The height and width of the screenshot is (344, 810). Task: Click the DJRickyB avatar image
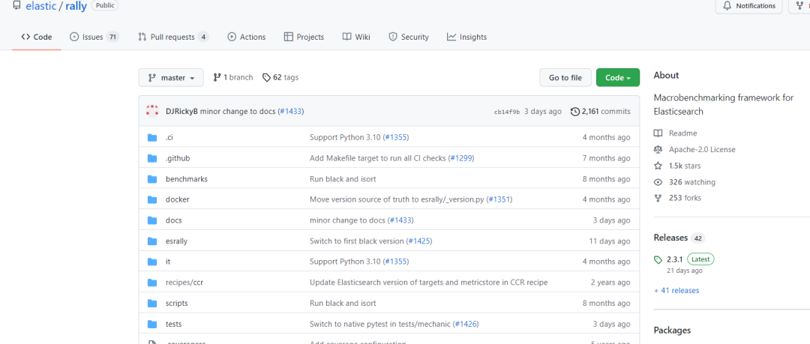pyautogui.click(x=152, y=110)
